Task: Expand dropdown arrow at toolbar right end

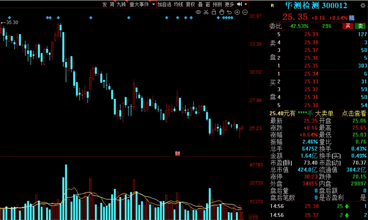Action: click(x=246, y=4)
